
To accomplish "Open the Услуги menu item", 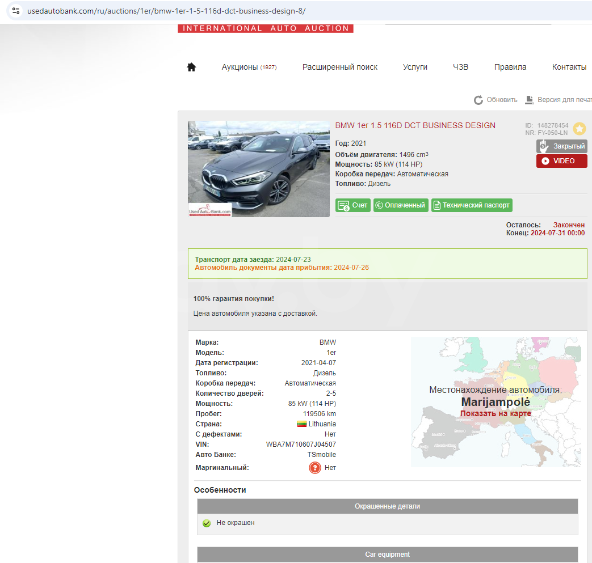I will point(415,67).
